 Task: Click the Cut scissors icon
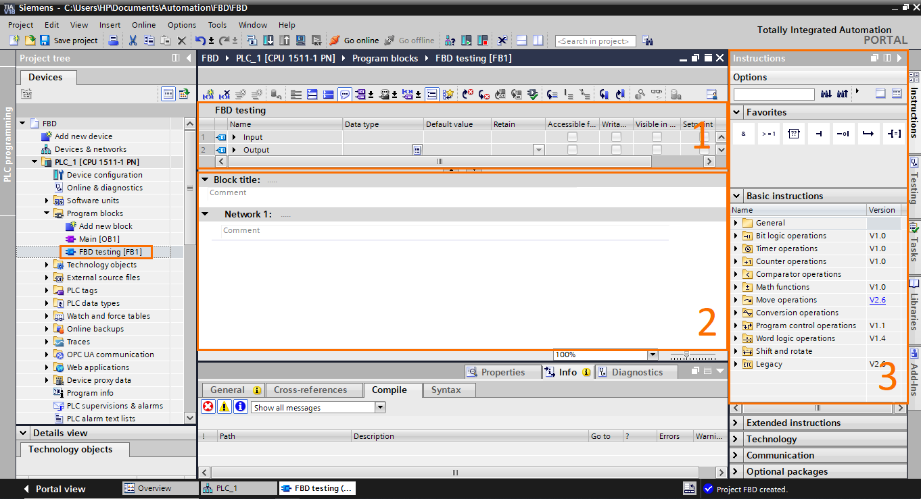tap(133, 41)
